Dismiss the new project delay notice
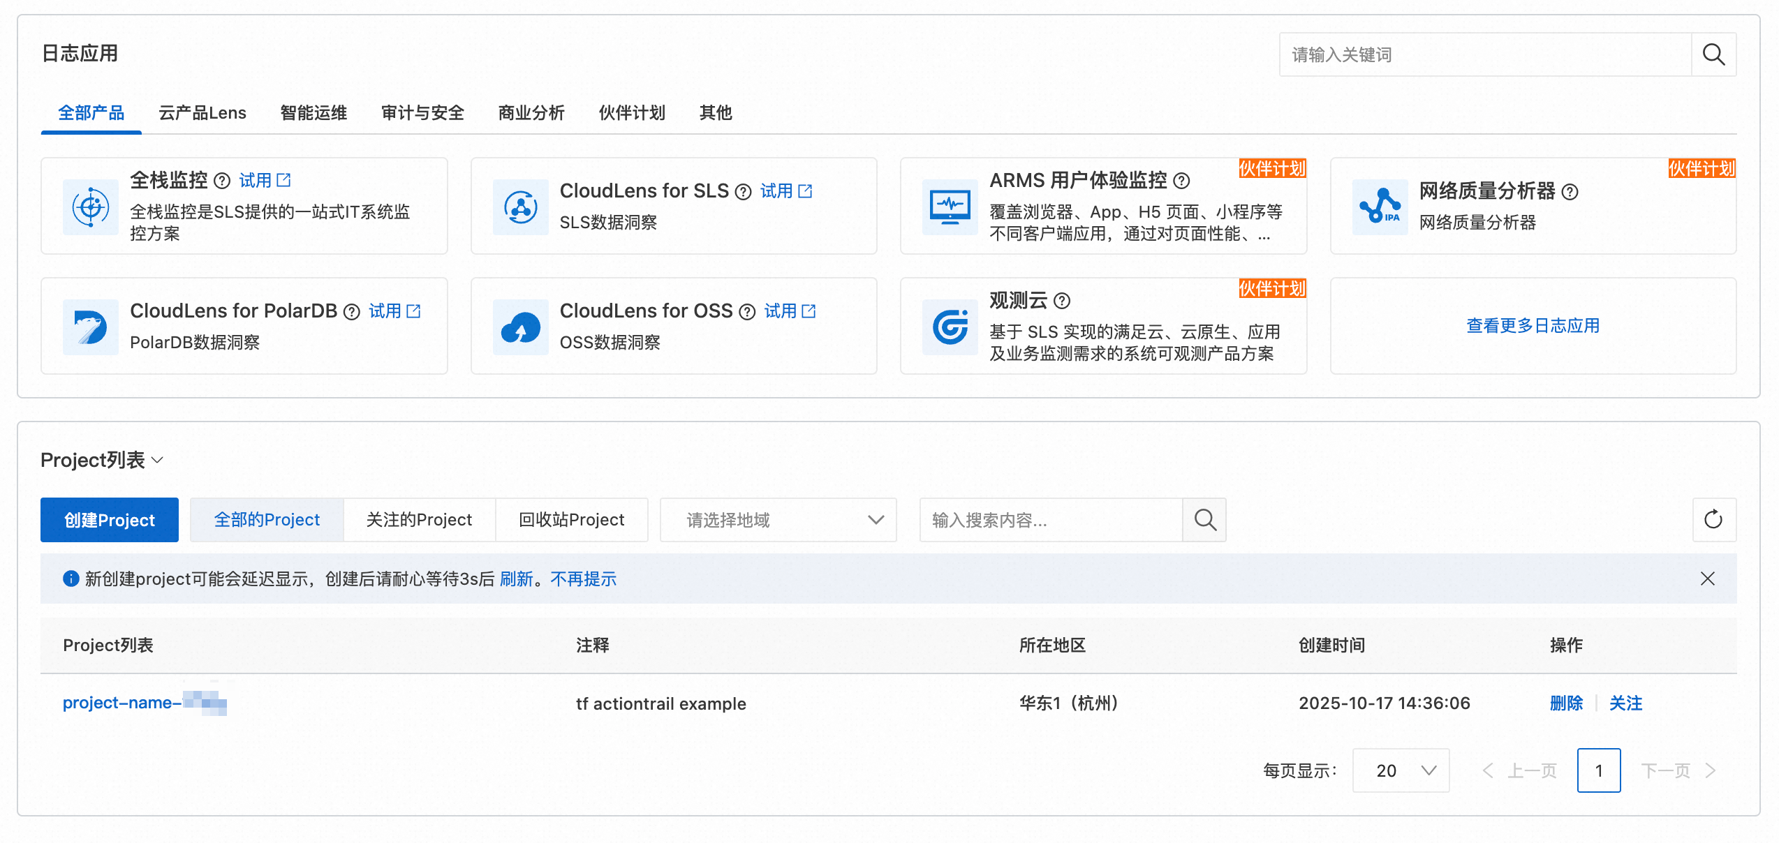 tap(1707, 579)
